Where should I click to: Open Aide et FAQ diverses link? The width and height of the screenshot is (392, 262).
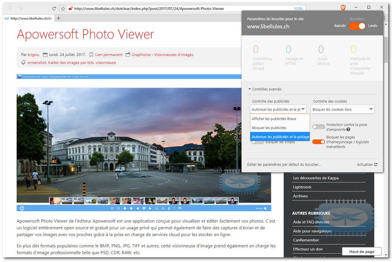pos(311,222)
